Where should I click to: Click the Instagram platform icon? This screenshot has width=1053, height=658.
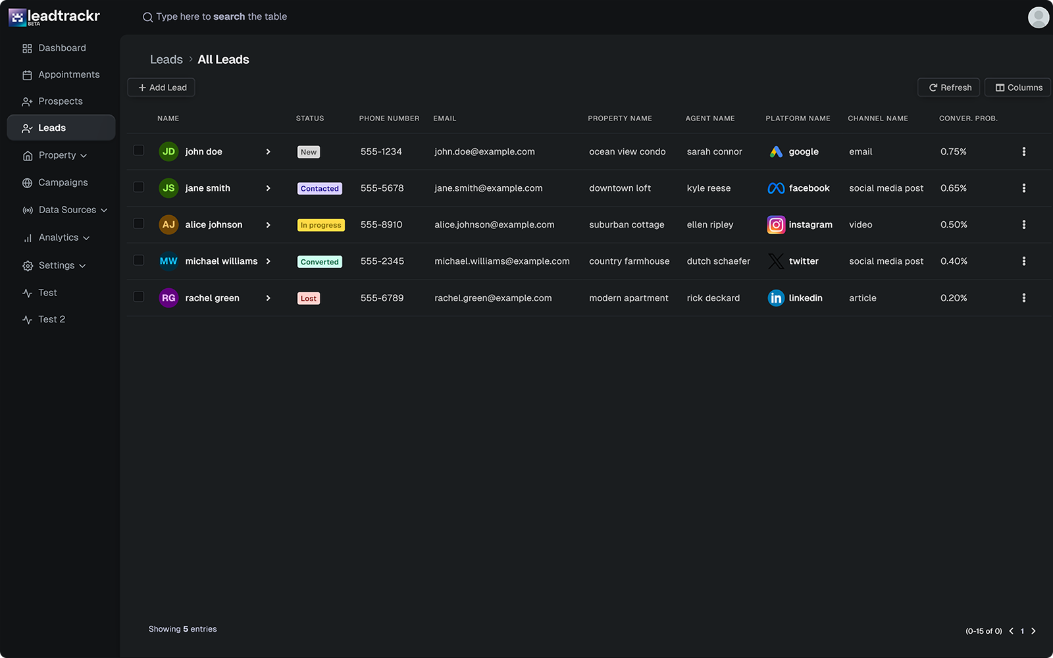(776, 225)
